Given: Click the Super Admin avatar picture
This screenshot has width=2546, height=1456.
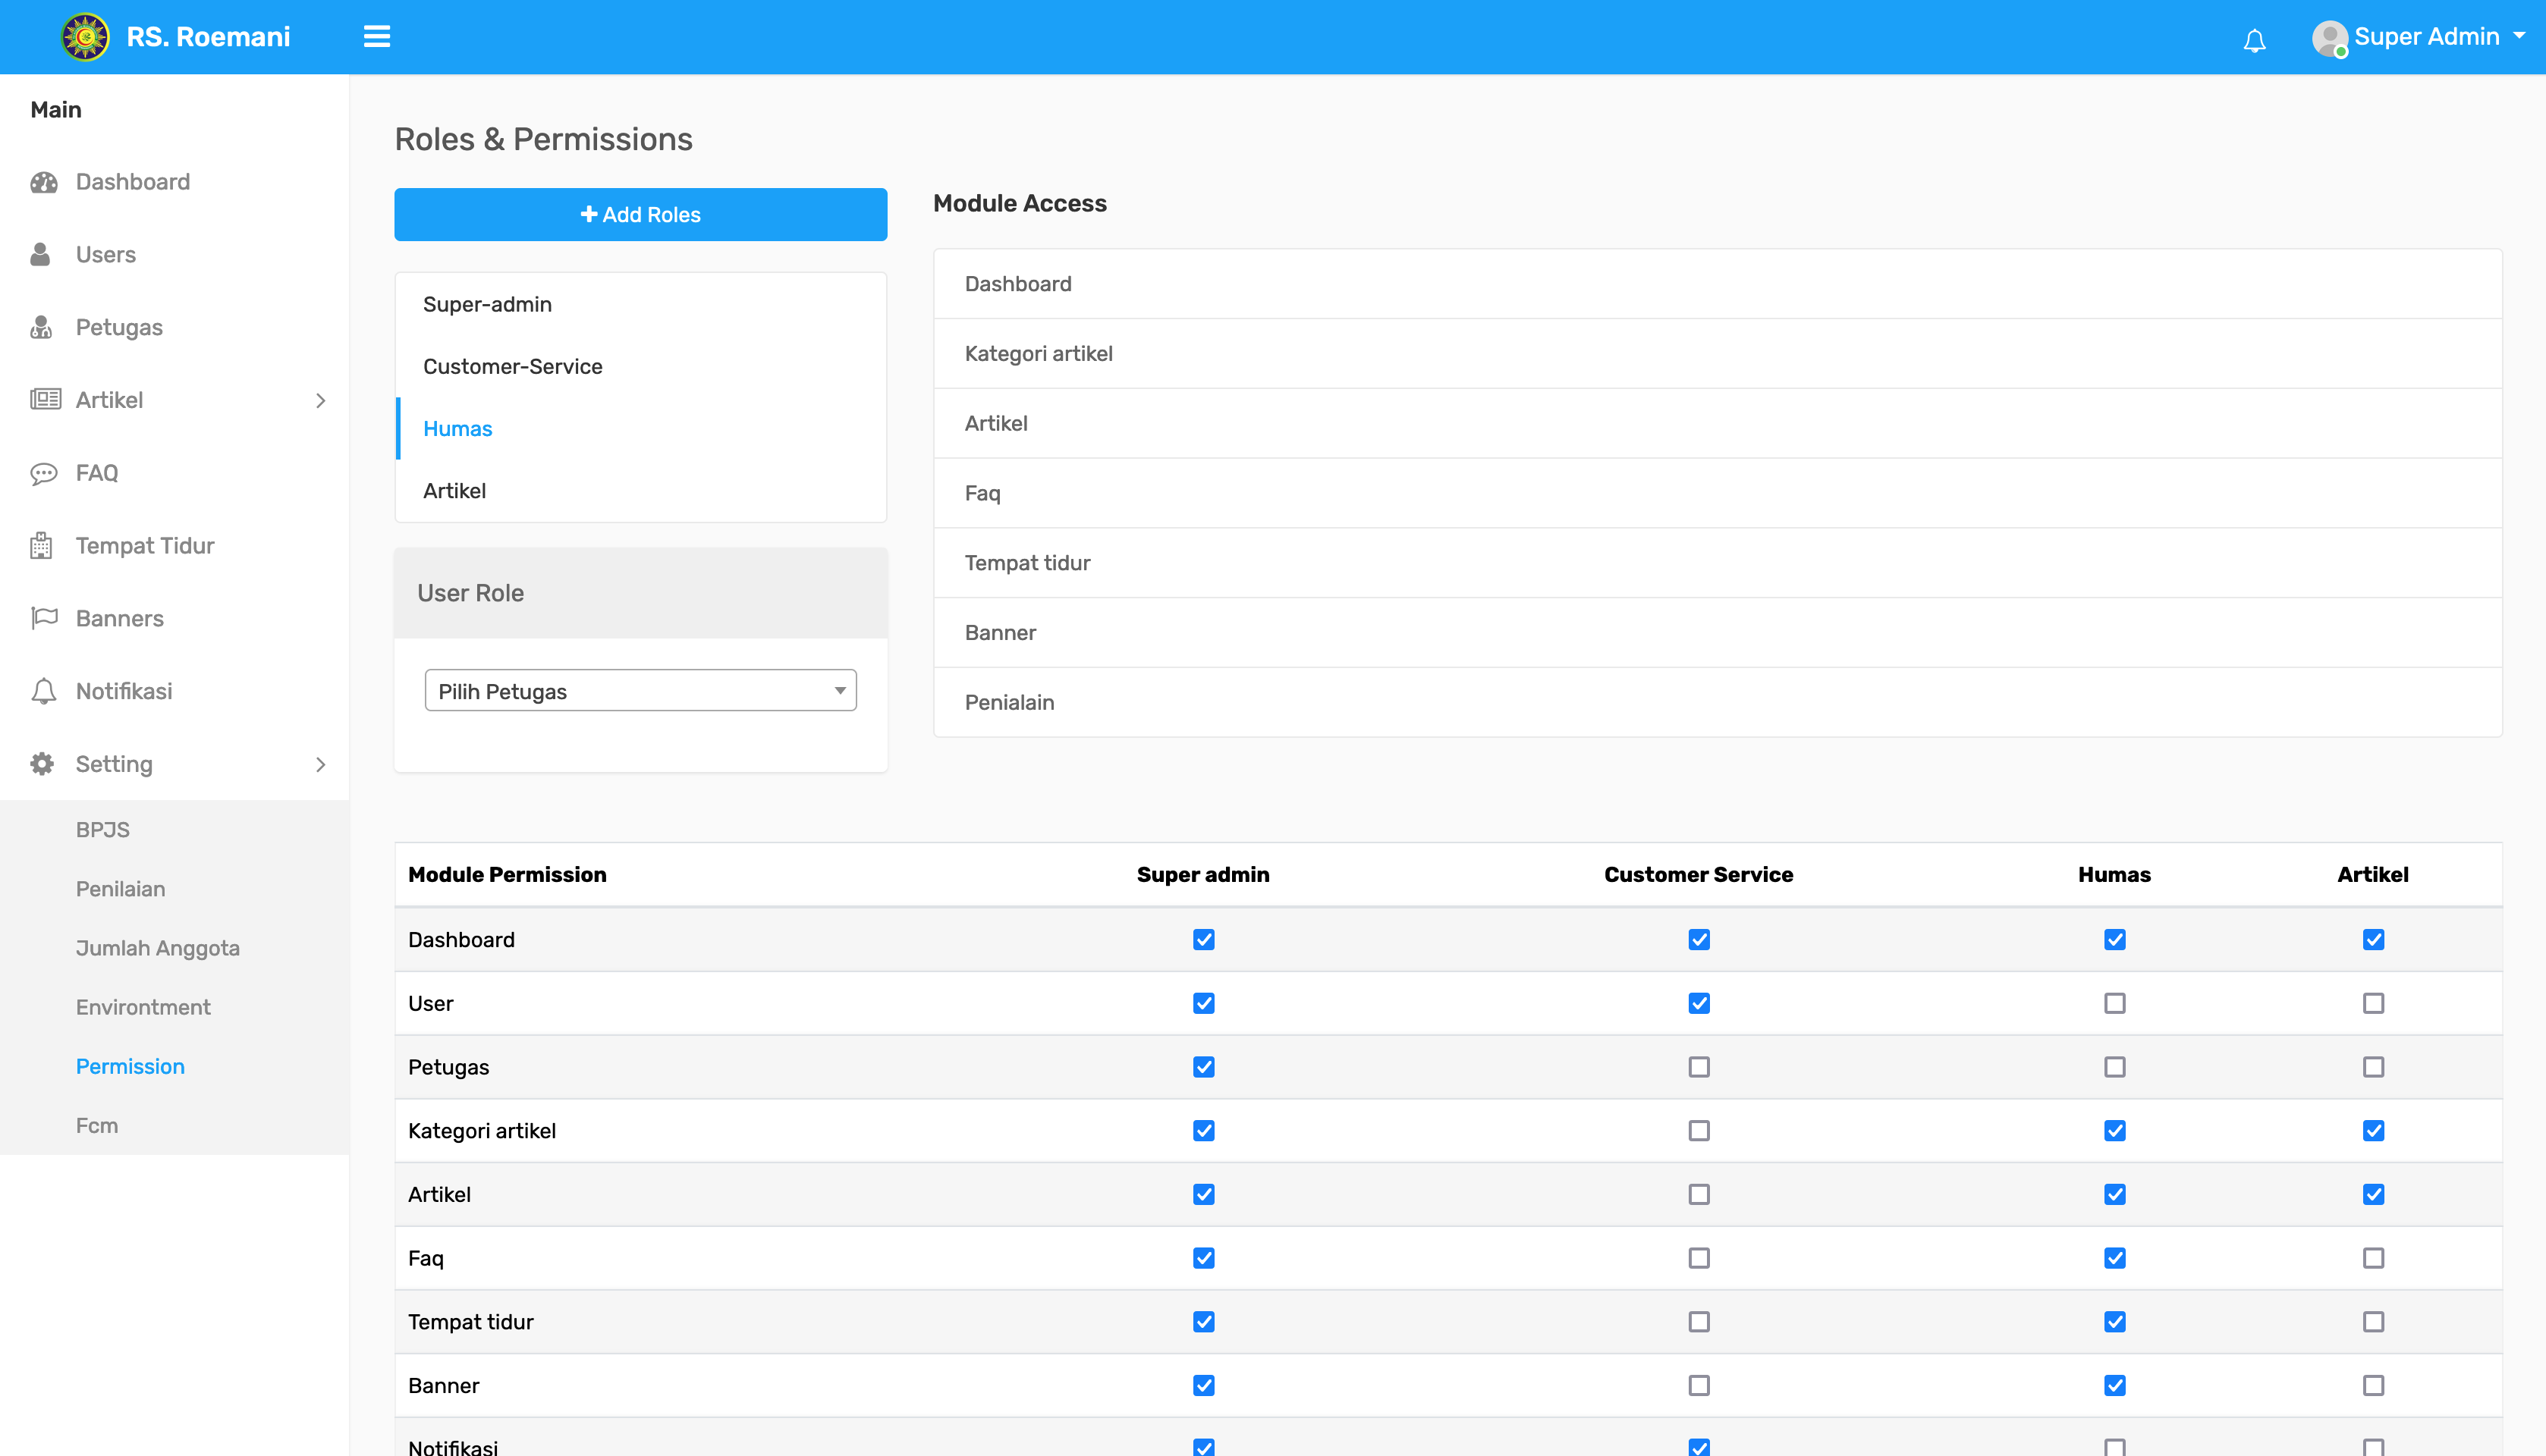Looking at the screenshot, I should [x=2330, y=38].
